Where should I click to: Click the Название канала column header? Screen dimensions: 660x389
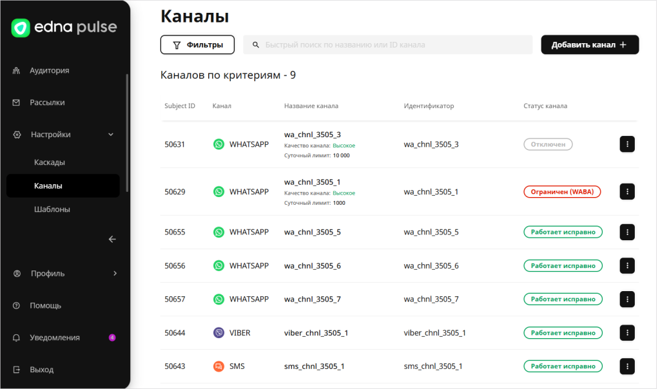pos(311,106)
